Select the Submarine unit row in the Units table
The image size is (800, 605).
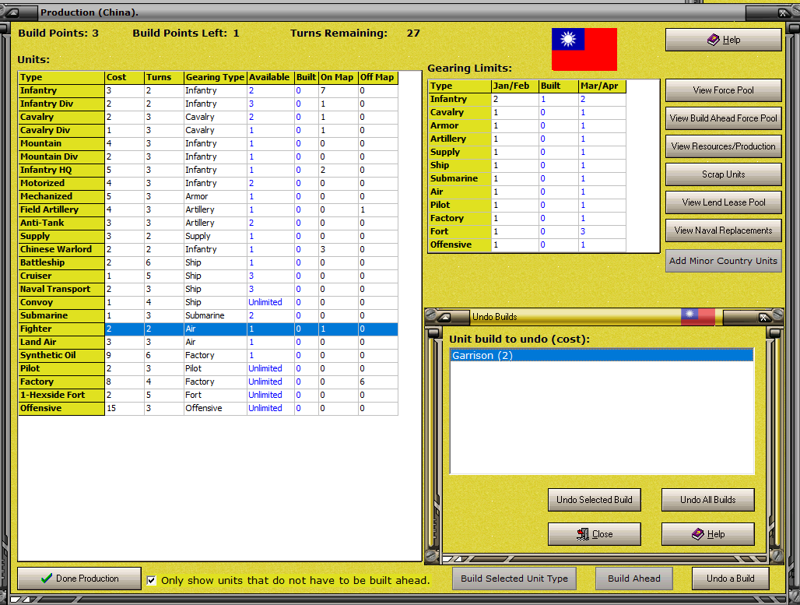coord(208,316)
